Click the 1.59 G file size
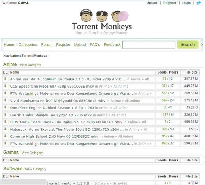 coord(193,129)
